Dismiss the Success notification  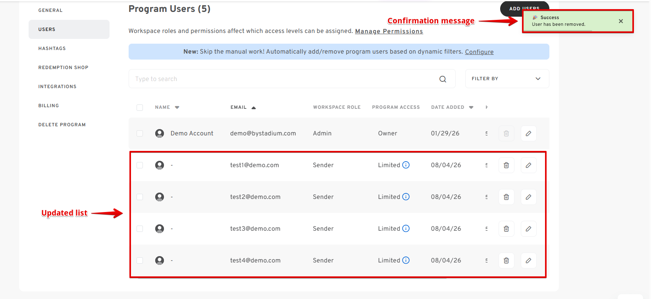click(621, 21)
